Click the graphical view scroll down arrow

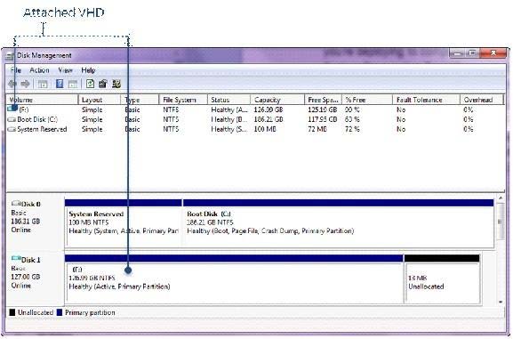tap(501, 302)
